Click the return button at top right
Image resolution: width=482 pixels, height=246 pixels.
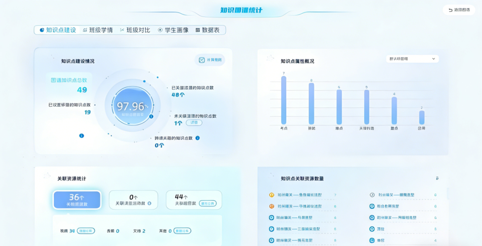click(x=459, y=10)
